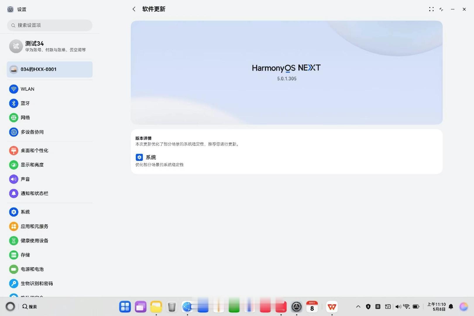Open the colorful assistant orb in taskbar
The height and width of the screenshot is (316, 474).
point(463,307)
